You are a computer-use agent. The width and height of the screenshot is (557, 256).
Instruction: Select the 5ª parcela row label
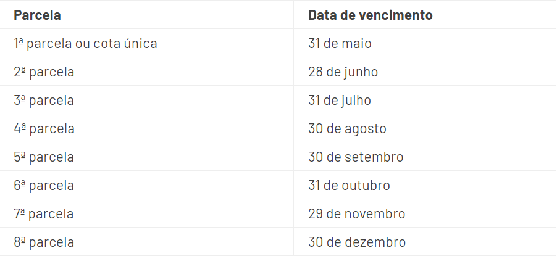pos(44,157)
